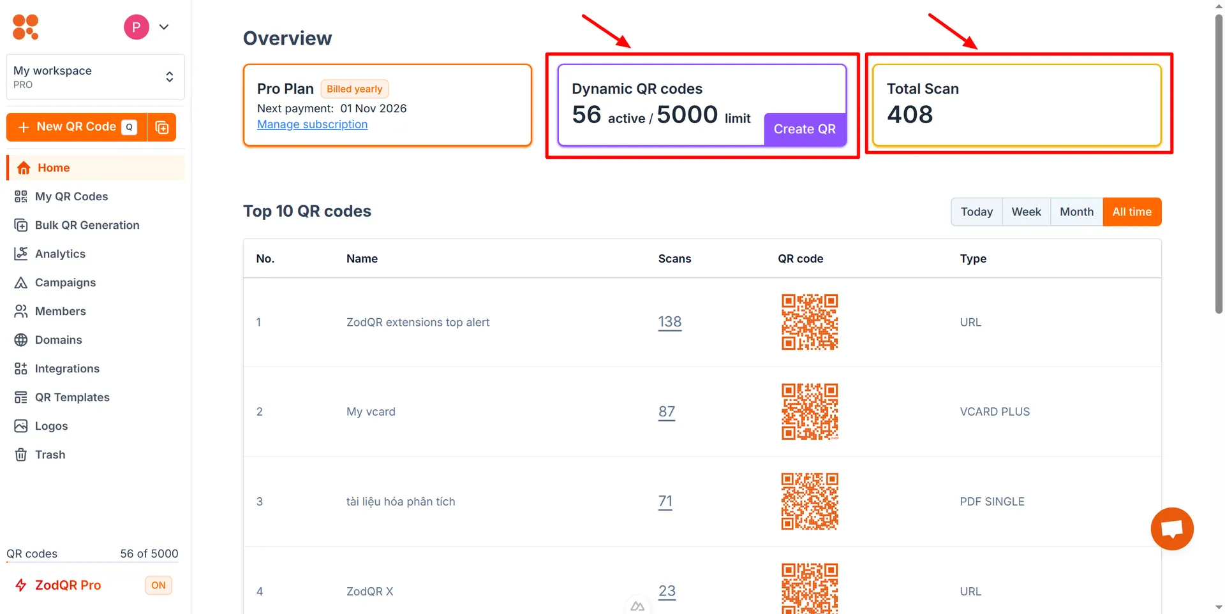This screenshot has height=614, width=1225.
Task: Toggle the ZodQR Pro ON switch
Action: click(158, 585)
